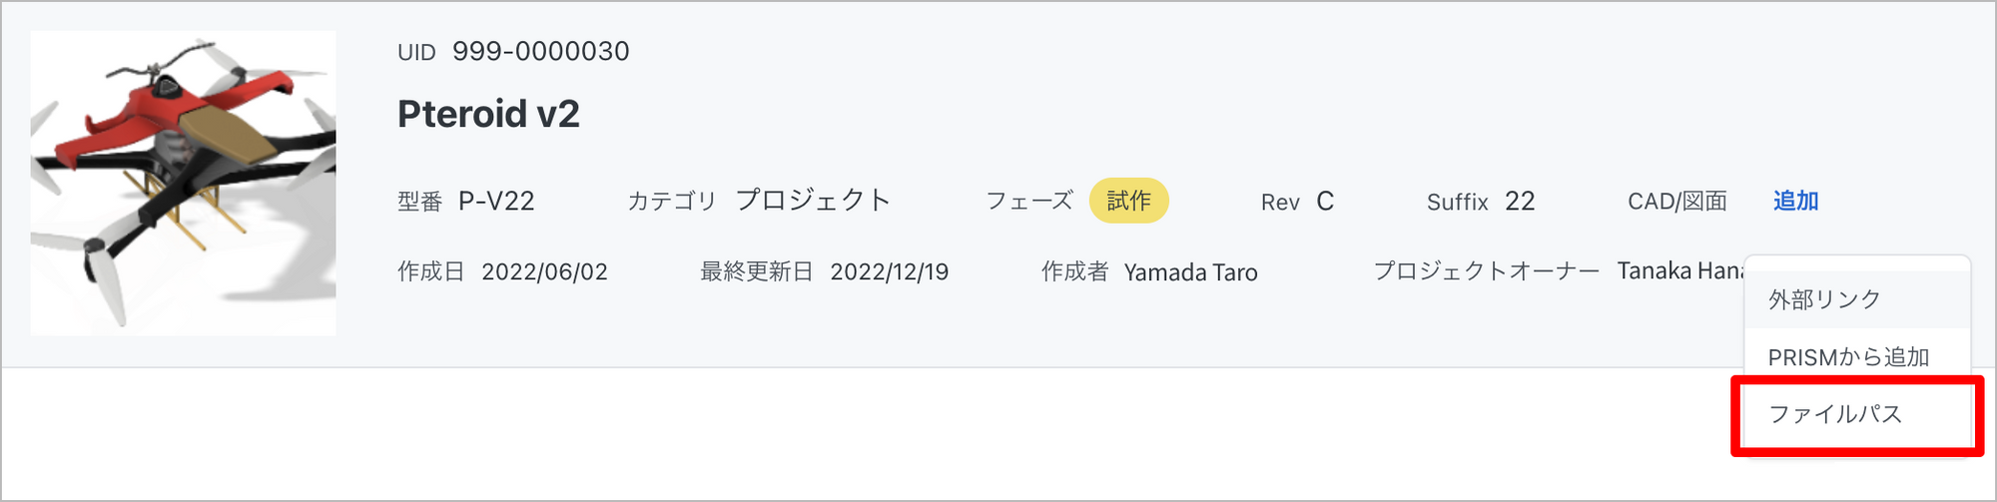Click the Rev value C
1997x502 pixels.
tap(1325, 201)
